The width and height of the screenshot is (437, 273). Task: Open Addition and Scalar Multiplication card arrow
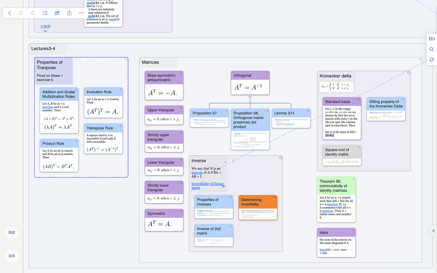pos(76,89)
